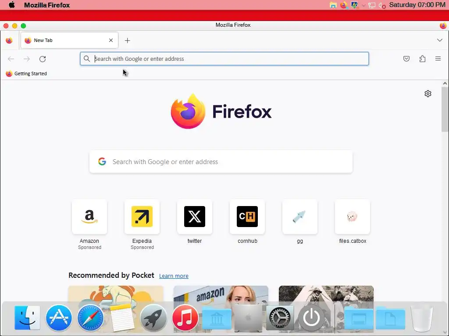Open the vintage tent photo Pocket story
Viewport: 449px width, 336px height.
point(326,293)
